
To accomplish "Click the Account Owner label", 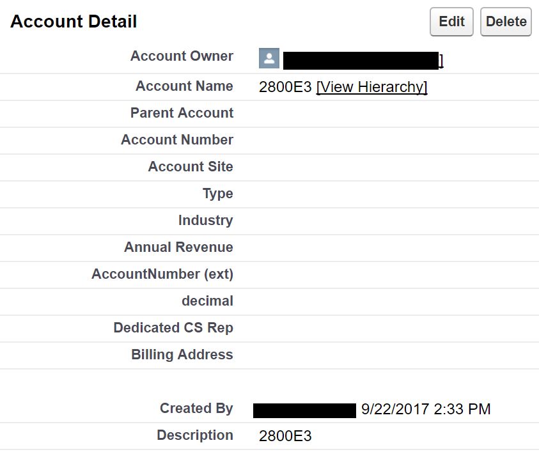I will click(182, 56).
